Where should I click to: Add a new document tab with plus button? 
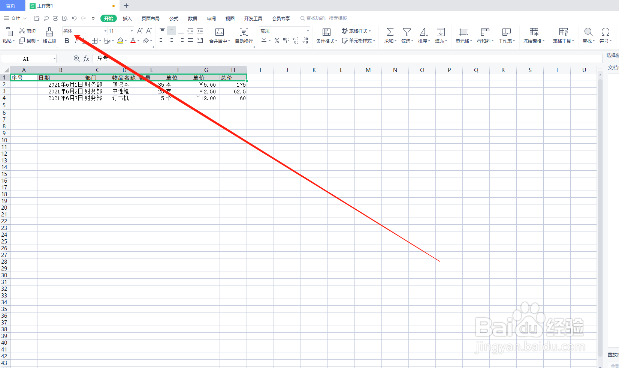126,6
